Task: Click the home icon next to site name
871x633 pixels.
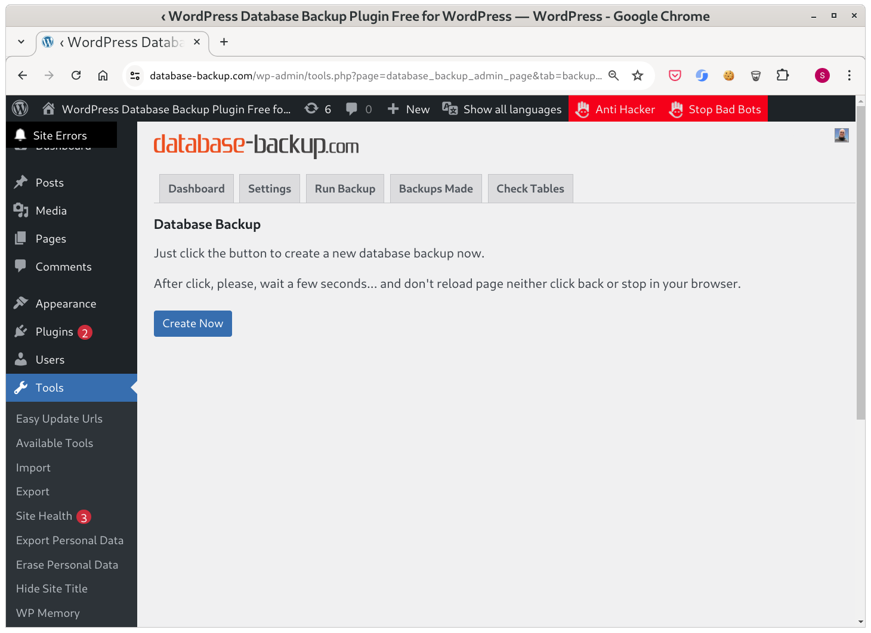Action: click(48, 108)
